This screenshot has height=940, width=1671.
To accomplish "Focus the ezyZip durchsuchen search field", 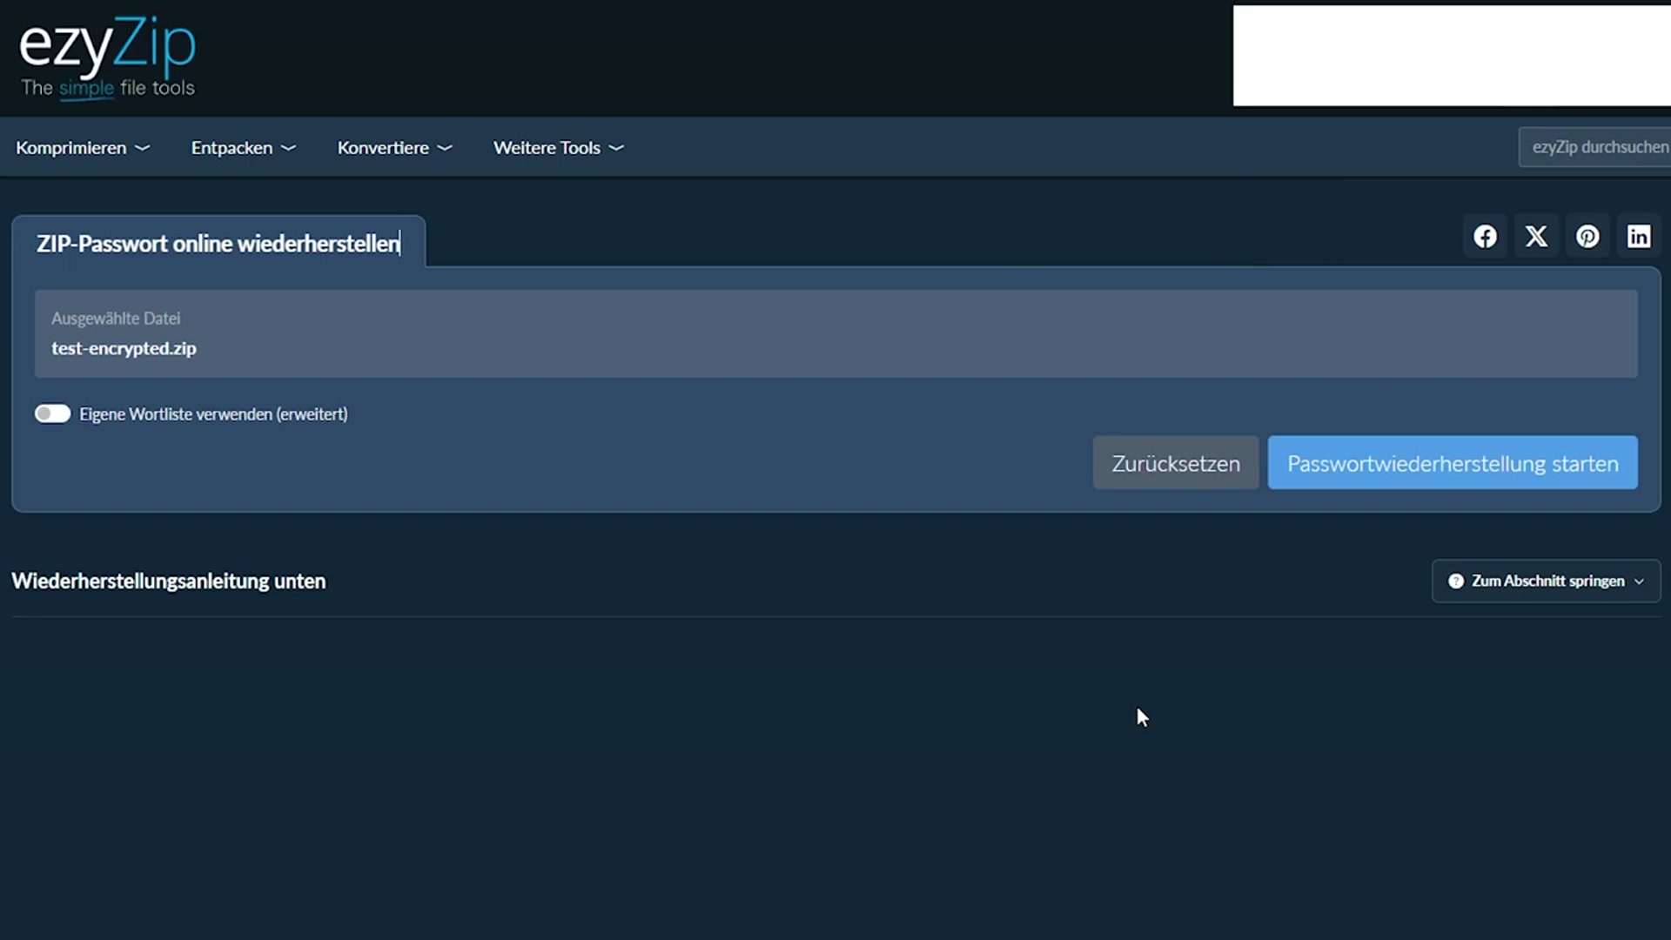I will pyautogui.click(x=1594, y=147).
